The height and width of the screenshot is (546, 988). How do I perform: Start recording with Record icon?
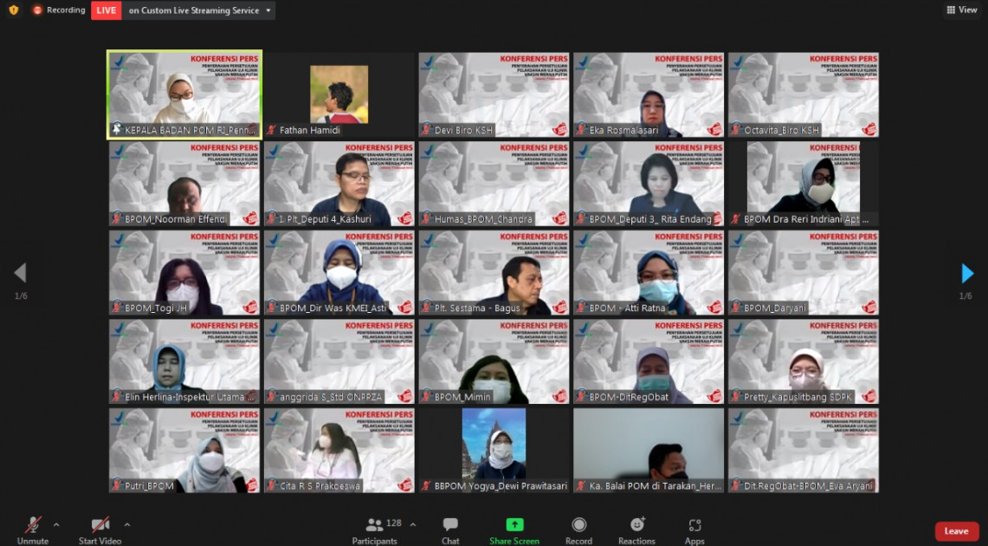578,525
